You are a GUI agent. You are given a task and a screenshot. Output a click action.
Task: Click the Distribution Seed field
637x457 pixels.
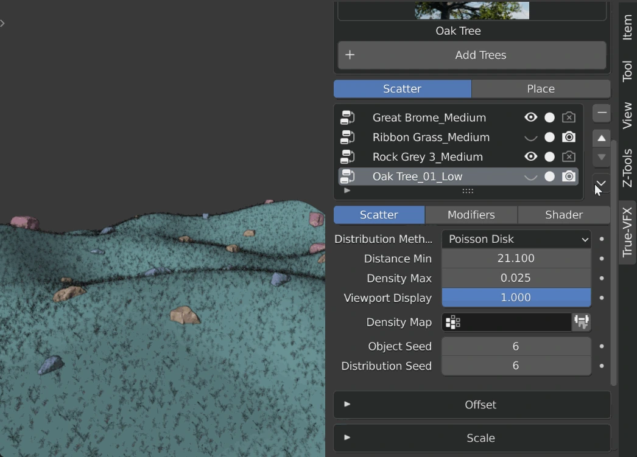(x=516, y=366)
